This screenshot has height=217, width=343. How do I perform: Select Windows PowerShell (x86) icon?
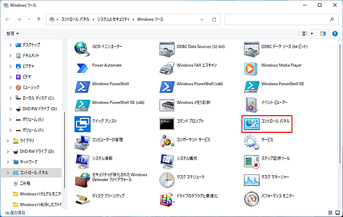[x=167, y=87]
